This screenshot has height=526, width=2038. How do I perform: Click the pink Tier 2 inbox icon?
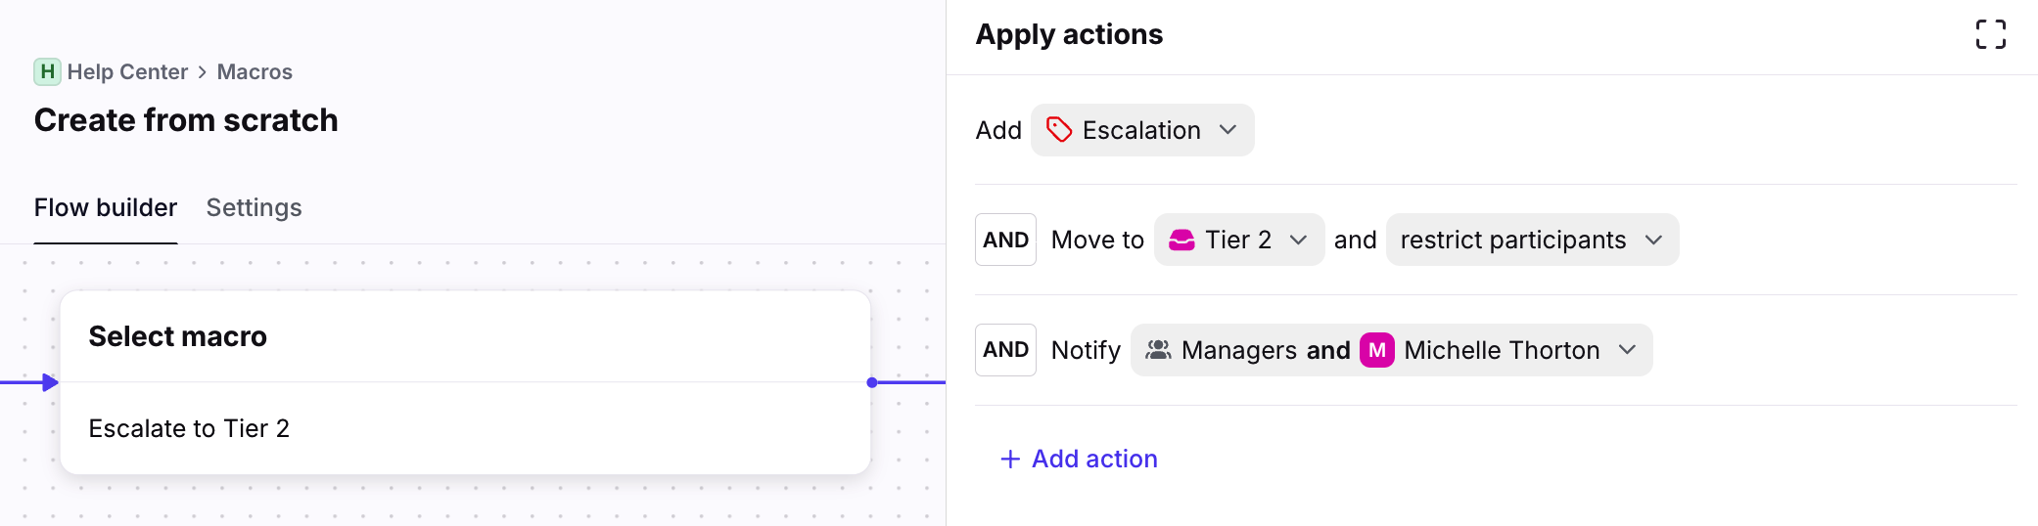[x=1181, y=240]
